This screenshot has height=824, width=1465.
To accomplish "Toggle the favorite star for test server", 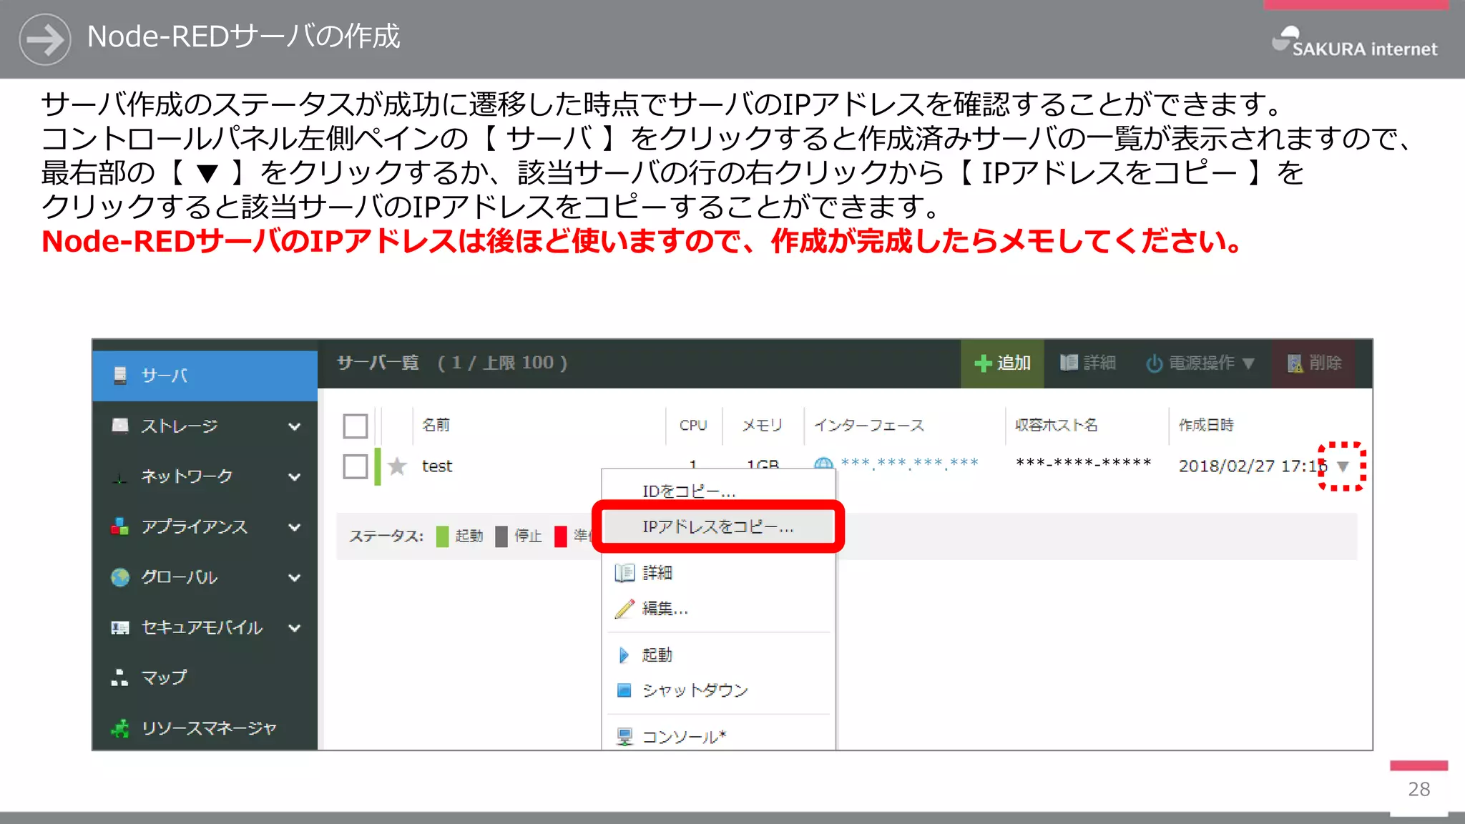I will pos(398,466).
